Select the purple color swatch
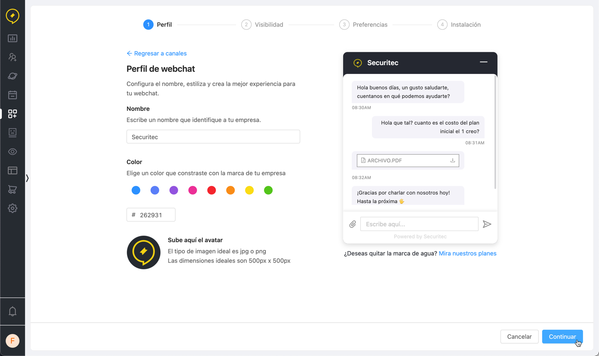The width and height of the screenshot is (599, 356). pos(174,190)
